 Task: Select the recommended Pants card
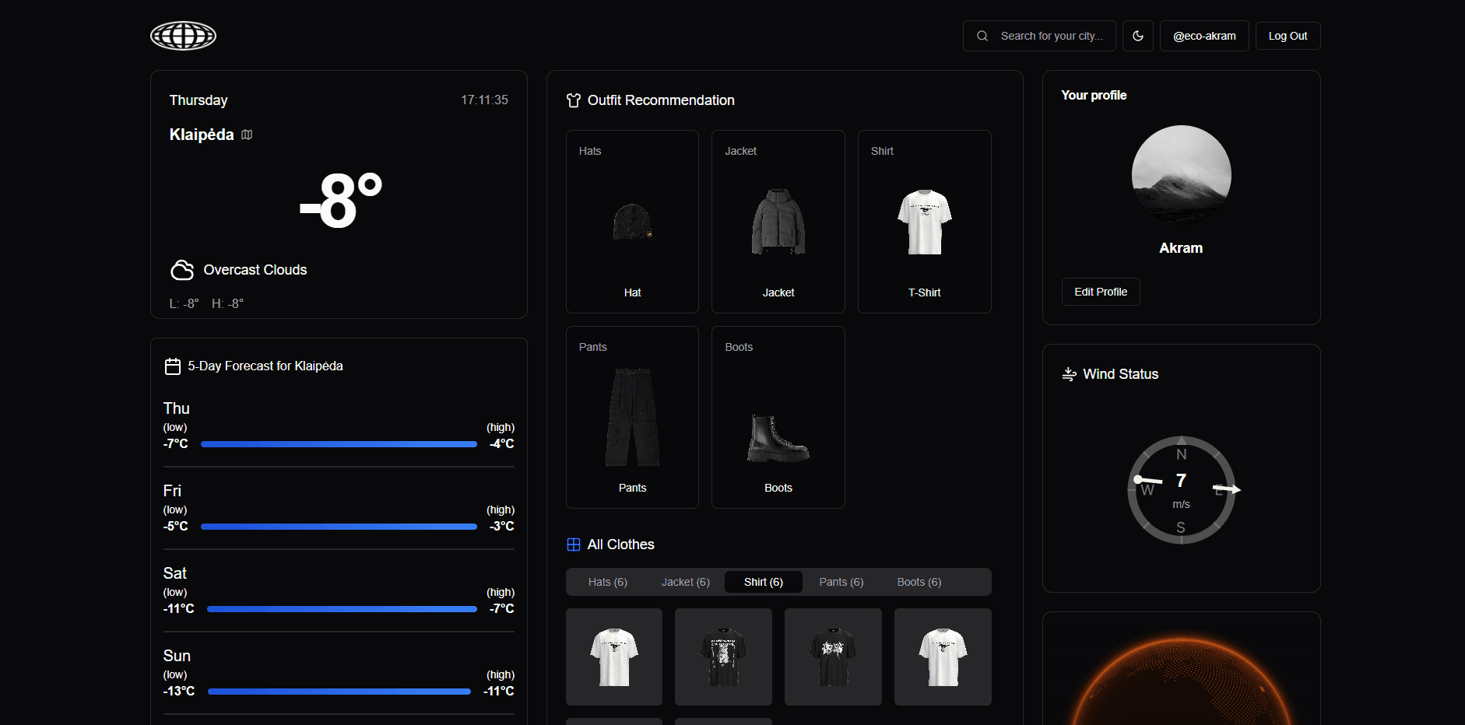632,417
